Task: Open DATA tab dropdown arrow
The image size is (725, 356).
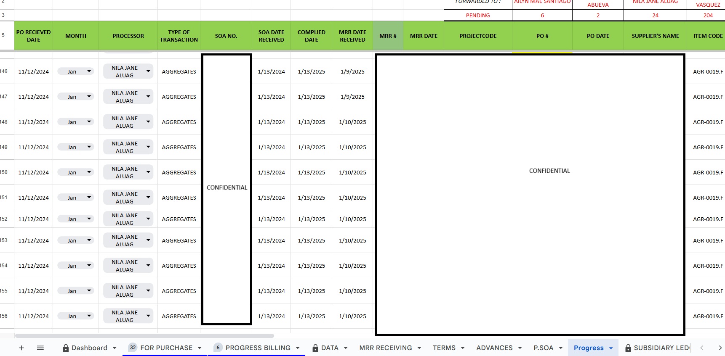Action: (x=346, y=348)
